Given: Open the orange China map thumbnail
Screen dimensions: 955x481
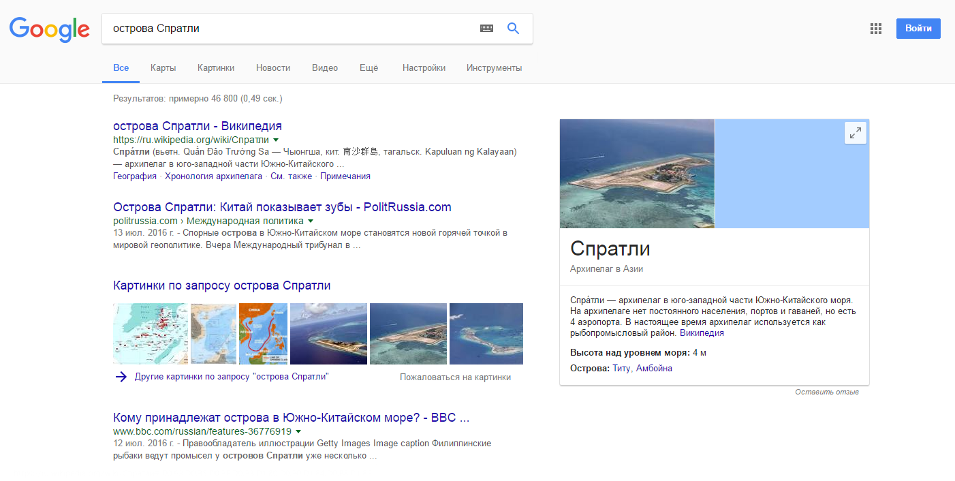Looking at the screenshot, I should pyautogui.click(x=263, y=334).
